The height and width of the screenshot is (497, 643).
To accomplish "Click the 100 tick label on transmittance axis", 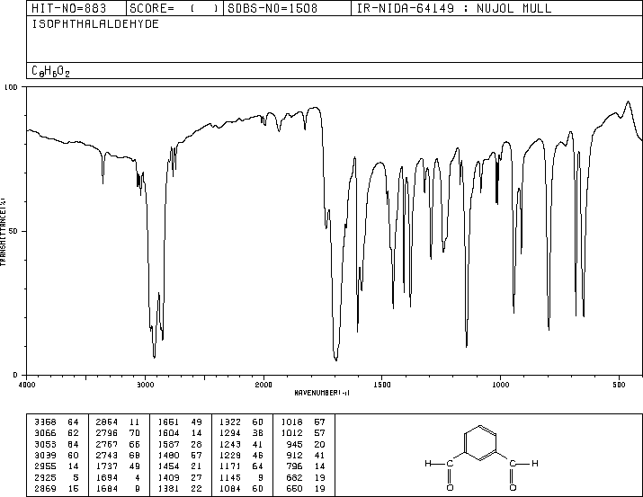I will [x=11, y=87].
